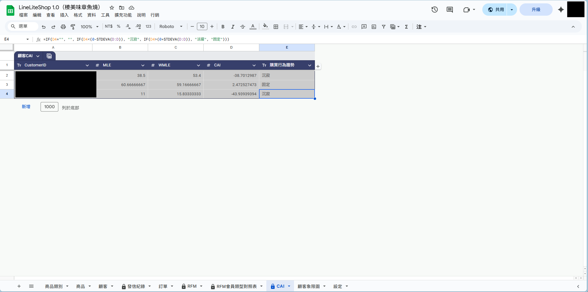
Task: Insert a chart from toolbar
Action: pos(374,27)
